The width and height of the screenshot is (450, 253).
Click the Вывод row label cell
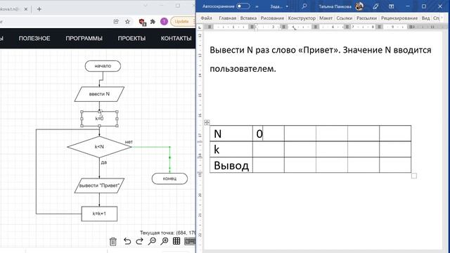point(231,165)
